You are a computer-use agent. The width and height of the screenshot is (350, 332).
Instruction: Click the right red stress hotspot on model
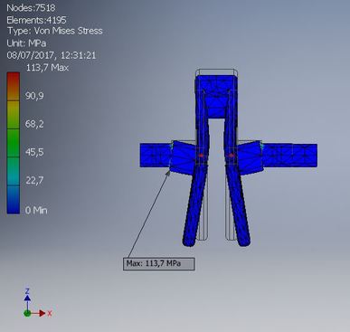tap(232, 156)
